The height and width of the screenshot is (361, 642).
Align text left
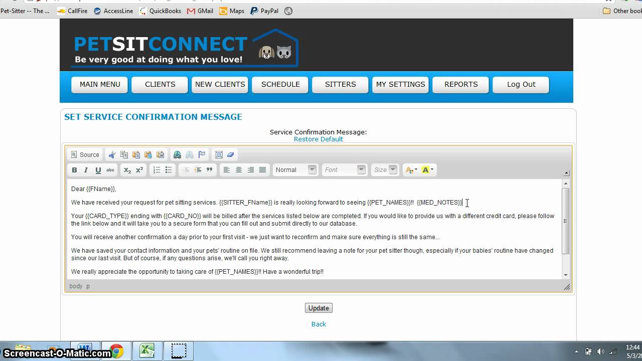tap(227, 170)
